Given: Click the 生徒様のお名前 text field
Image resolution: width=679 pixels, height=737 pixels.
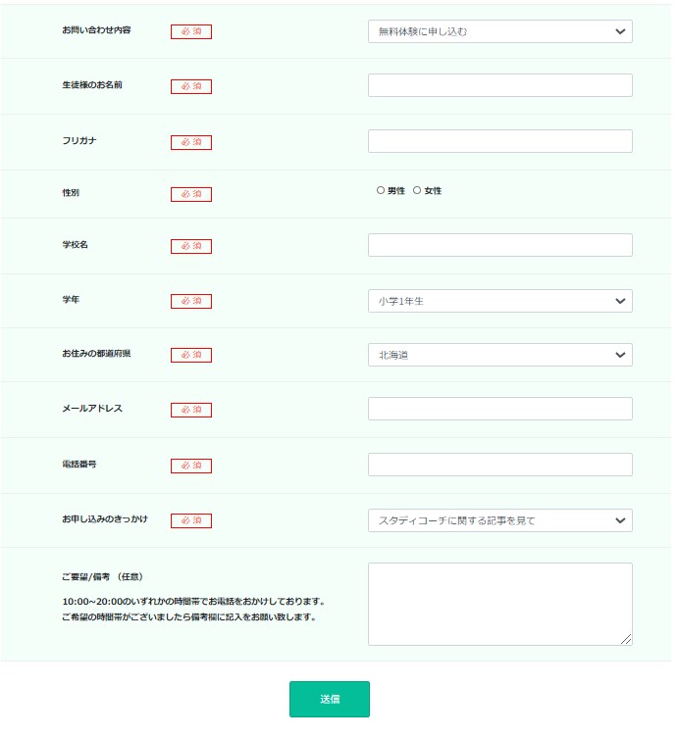Looking at the screenshot, I should pyautogui.click(x=499, y=85).
